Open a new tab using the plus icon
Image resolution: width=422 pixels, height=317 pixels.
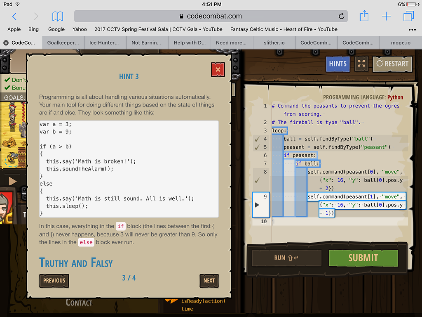pos(386,16)
